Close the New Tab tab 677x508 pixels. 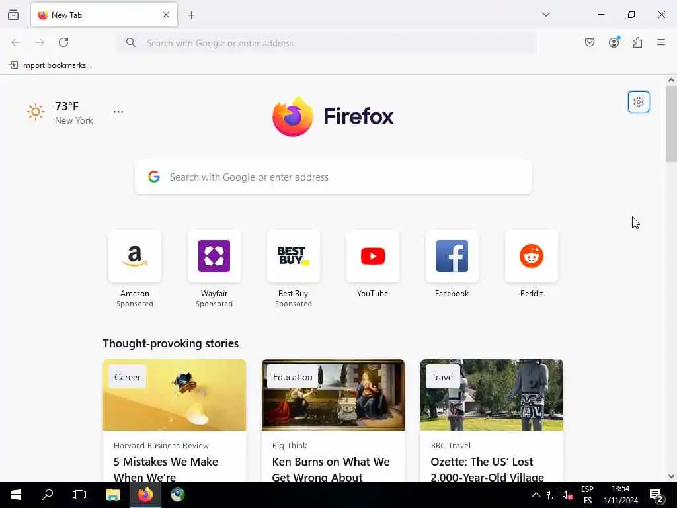166,15
